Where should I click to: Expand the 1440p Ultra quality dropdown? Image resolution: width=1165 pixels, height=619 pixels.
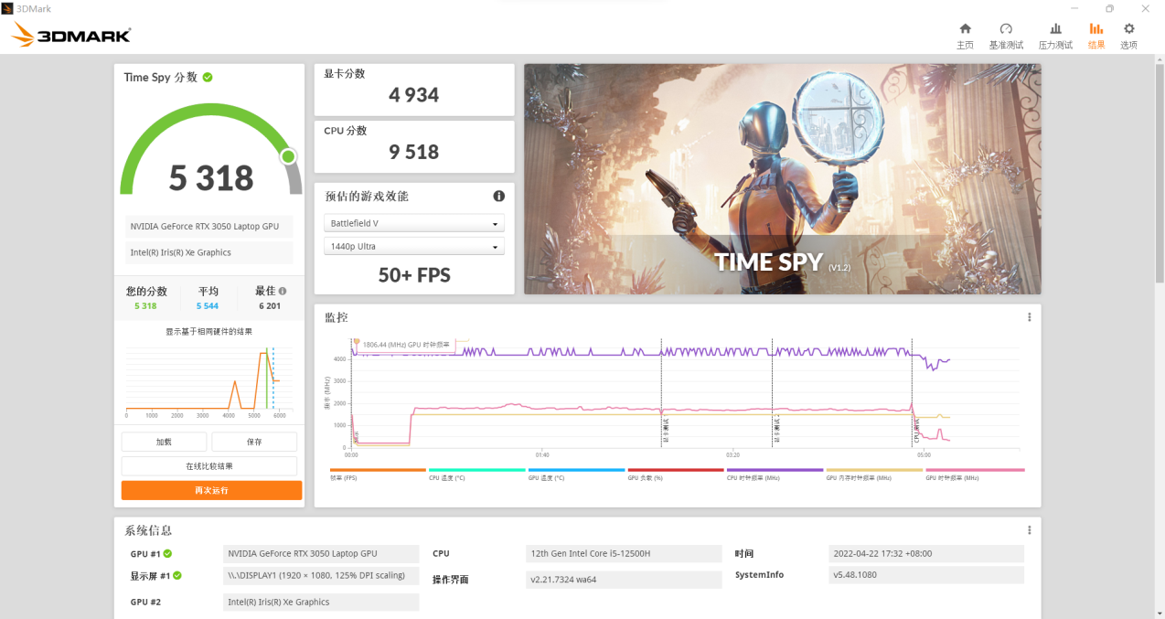414,247
